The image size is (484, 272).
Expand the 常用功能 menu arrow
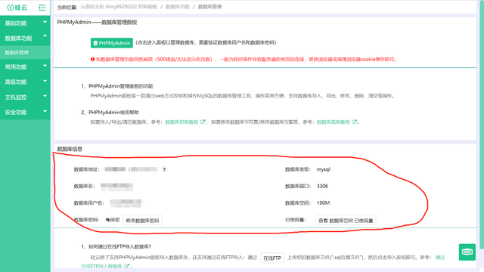pos(45,66)
